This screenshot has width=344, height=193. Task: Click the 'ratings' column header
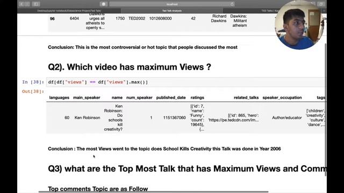click(197, 98)
